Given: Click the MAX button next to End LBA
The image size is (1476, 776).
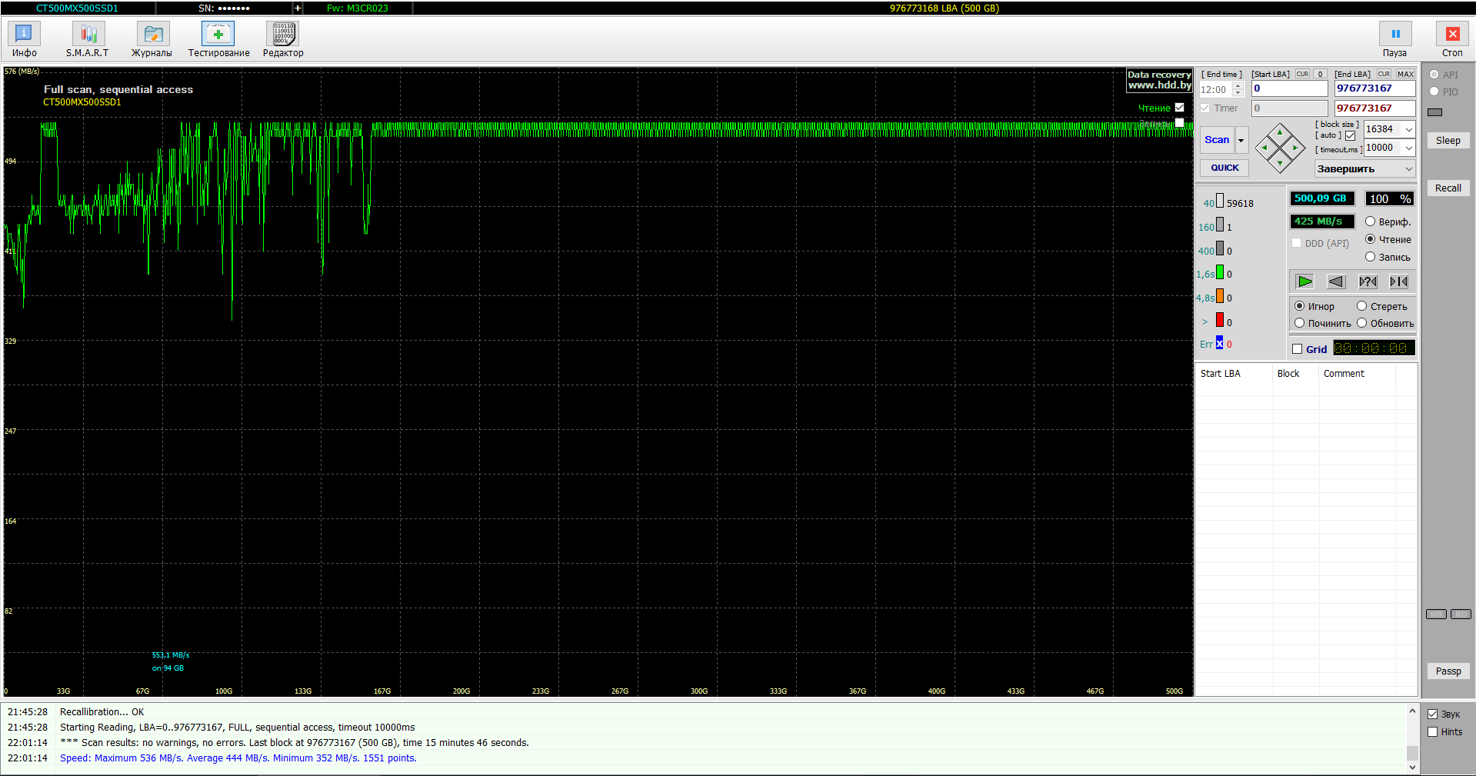Looking at the screenshot, I should [1406, 75].
